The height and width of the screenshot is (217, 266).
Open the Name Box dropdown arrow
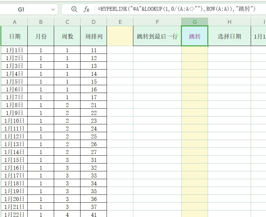click(x=53, y=9)
